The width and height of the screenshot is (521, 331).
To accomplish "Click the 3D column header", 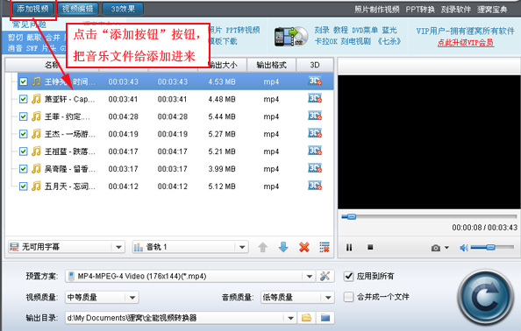I will coord(315,65).
